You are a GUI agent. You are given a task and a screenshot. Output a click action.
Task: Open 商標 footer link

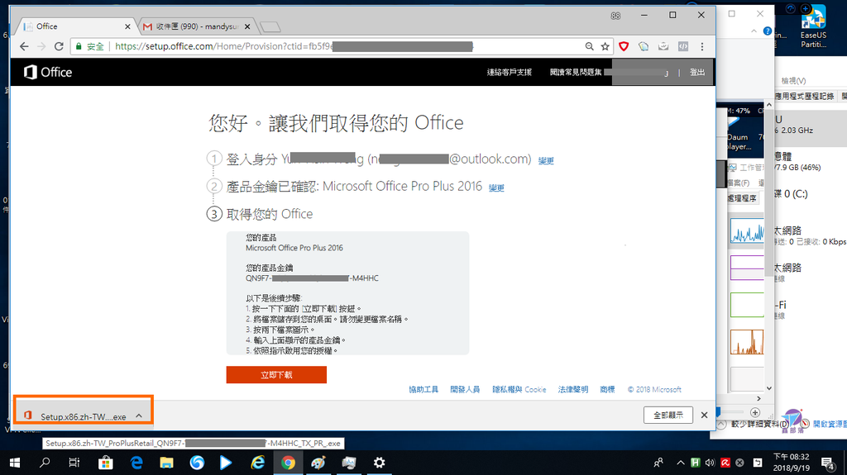(607, 389)
